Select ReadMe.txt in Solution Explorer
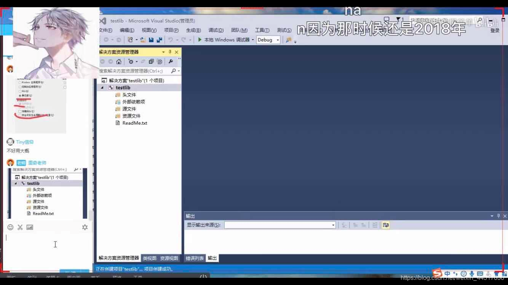The width and height of the screenshot is (508, 285). pos(134,123)
